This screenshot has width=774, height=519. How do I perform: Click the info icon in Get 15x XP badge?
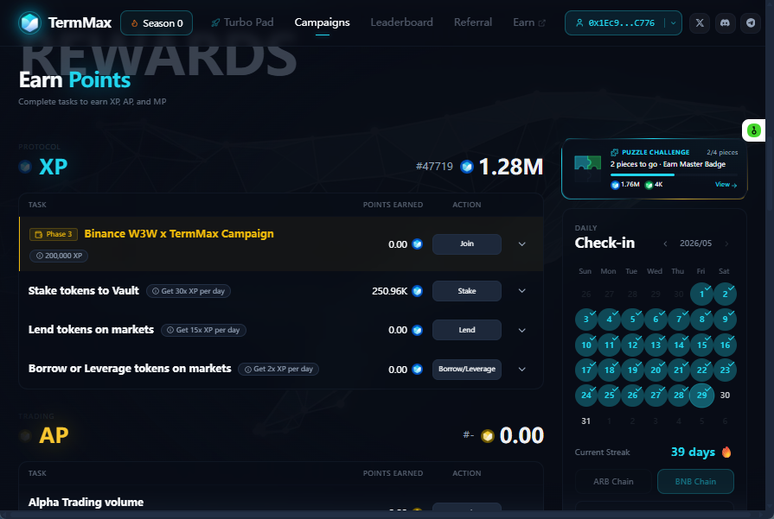tap(170, 330)
